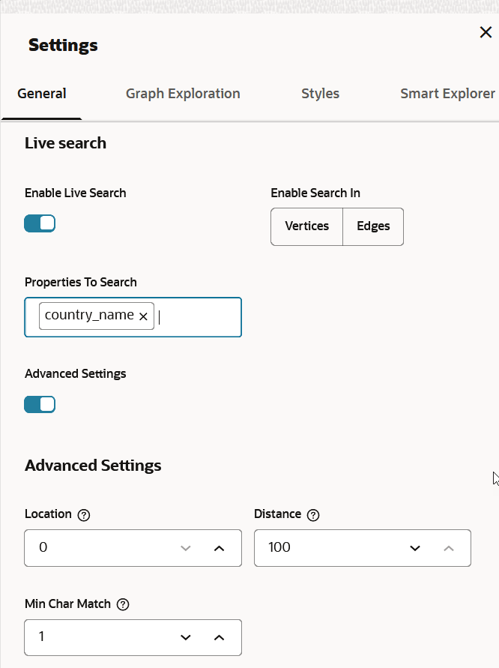Screen dimensions: 499x668
Task: Open the Styles tab
Action: point(320,94)
